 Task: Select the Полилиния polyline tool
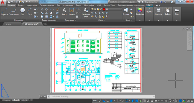pos(14,12)
